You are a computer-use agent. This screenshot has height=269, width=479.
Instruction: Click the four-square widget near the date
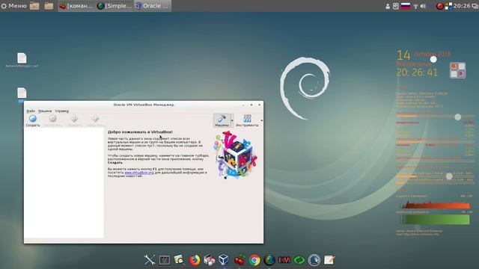pyautogui.click(x=457, y=70)
